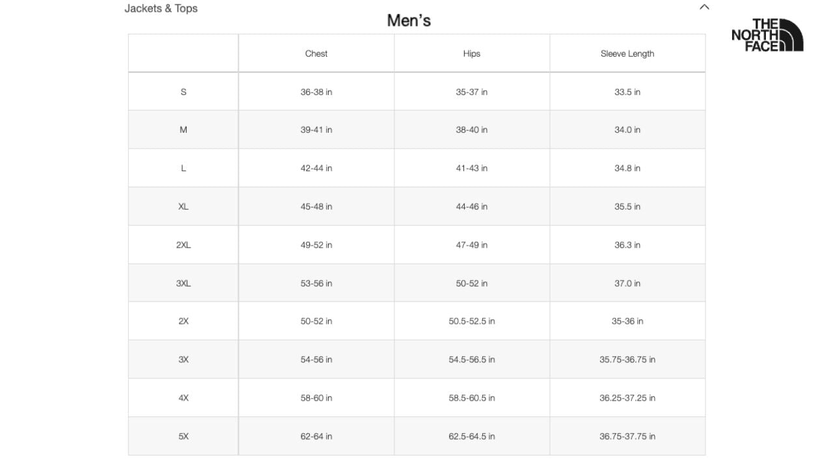
Task: Click the 36.75-37.75 in sleeve cell
Action: 627,436
